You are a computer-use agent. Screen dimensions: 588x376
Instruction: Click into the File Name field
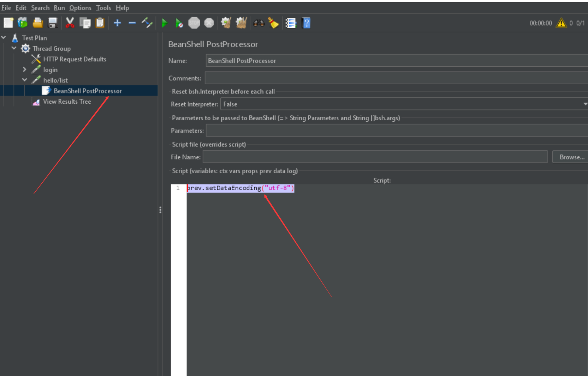[x=375, y=157]
